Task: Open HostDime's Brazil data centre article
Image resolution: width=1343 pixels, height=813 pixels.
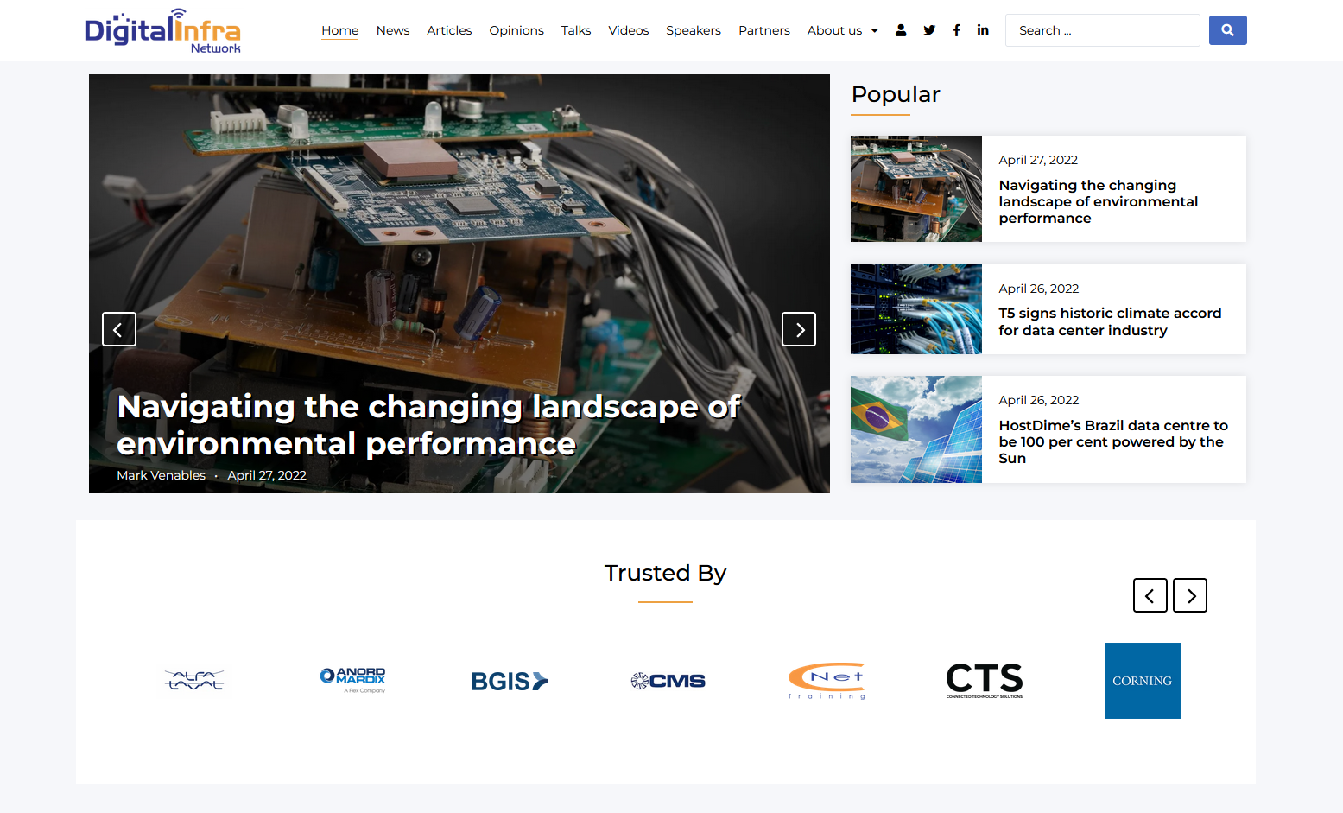Action: (1112, 441)
